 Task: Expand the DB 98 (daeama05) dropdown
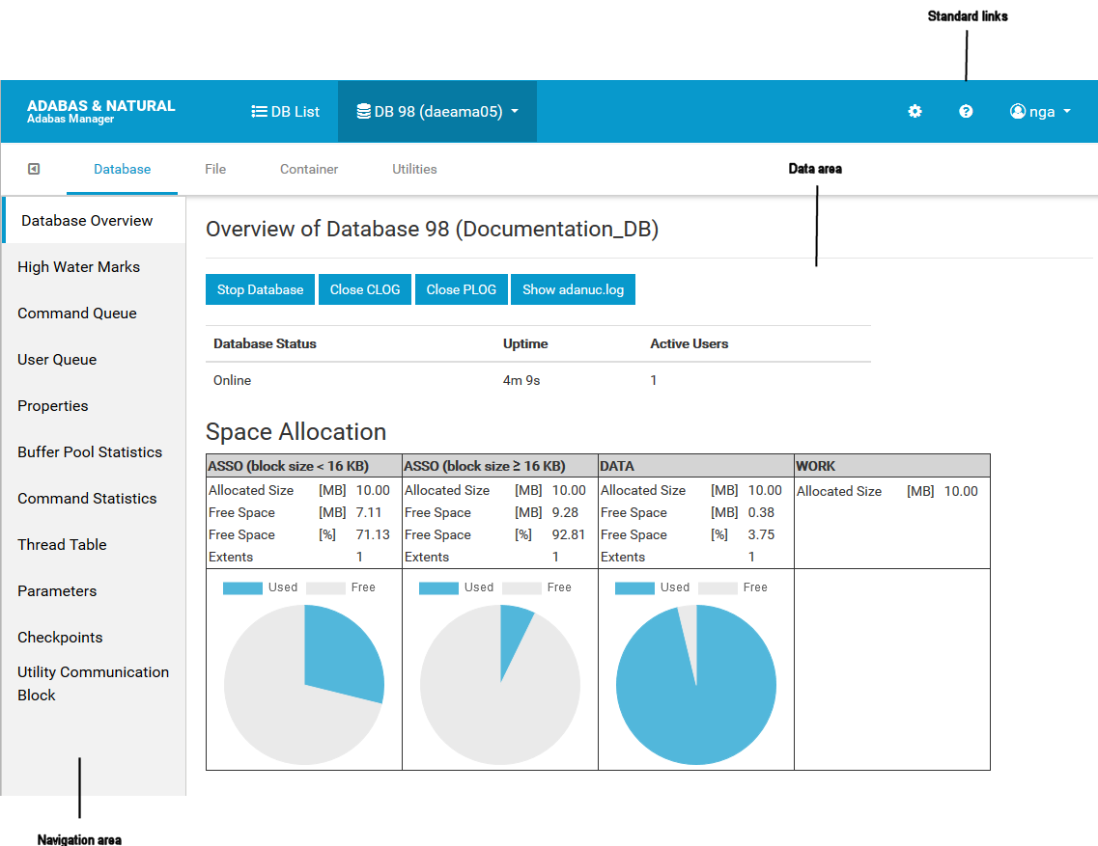point(515,112)
